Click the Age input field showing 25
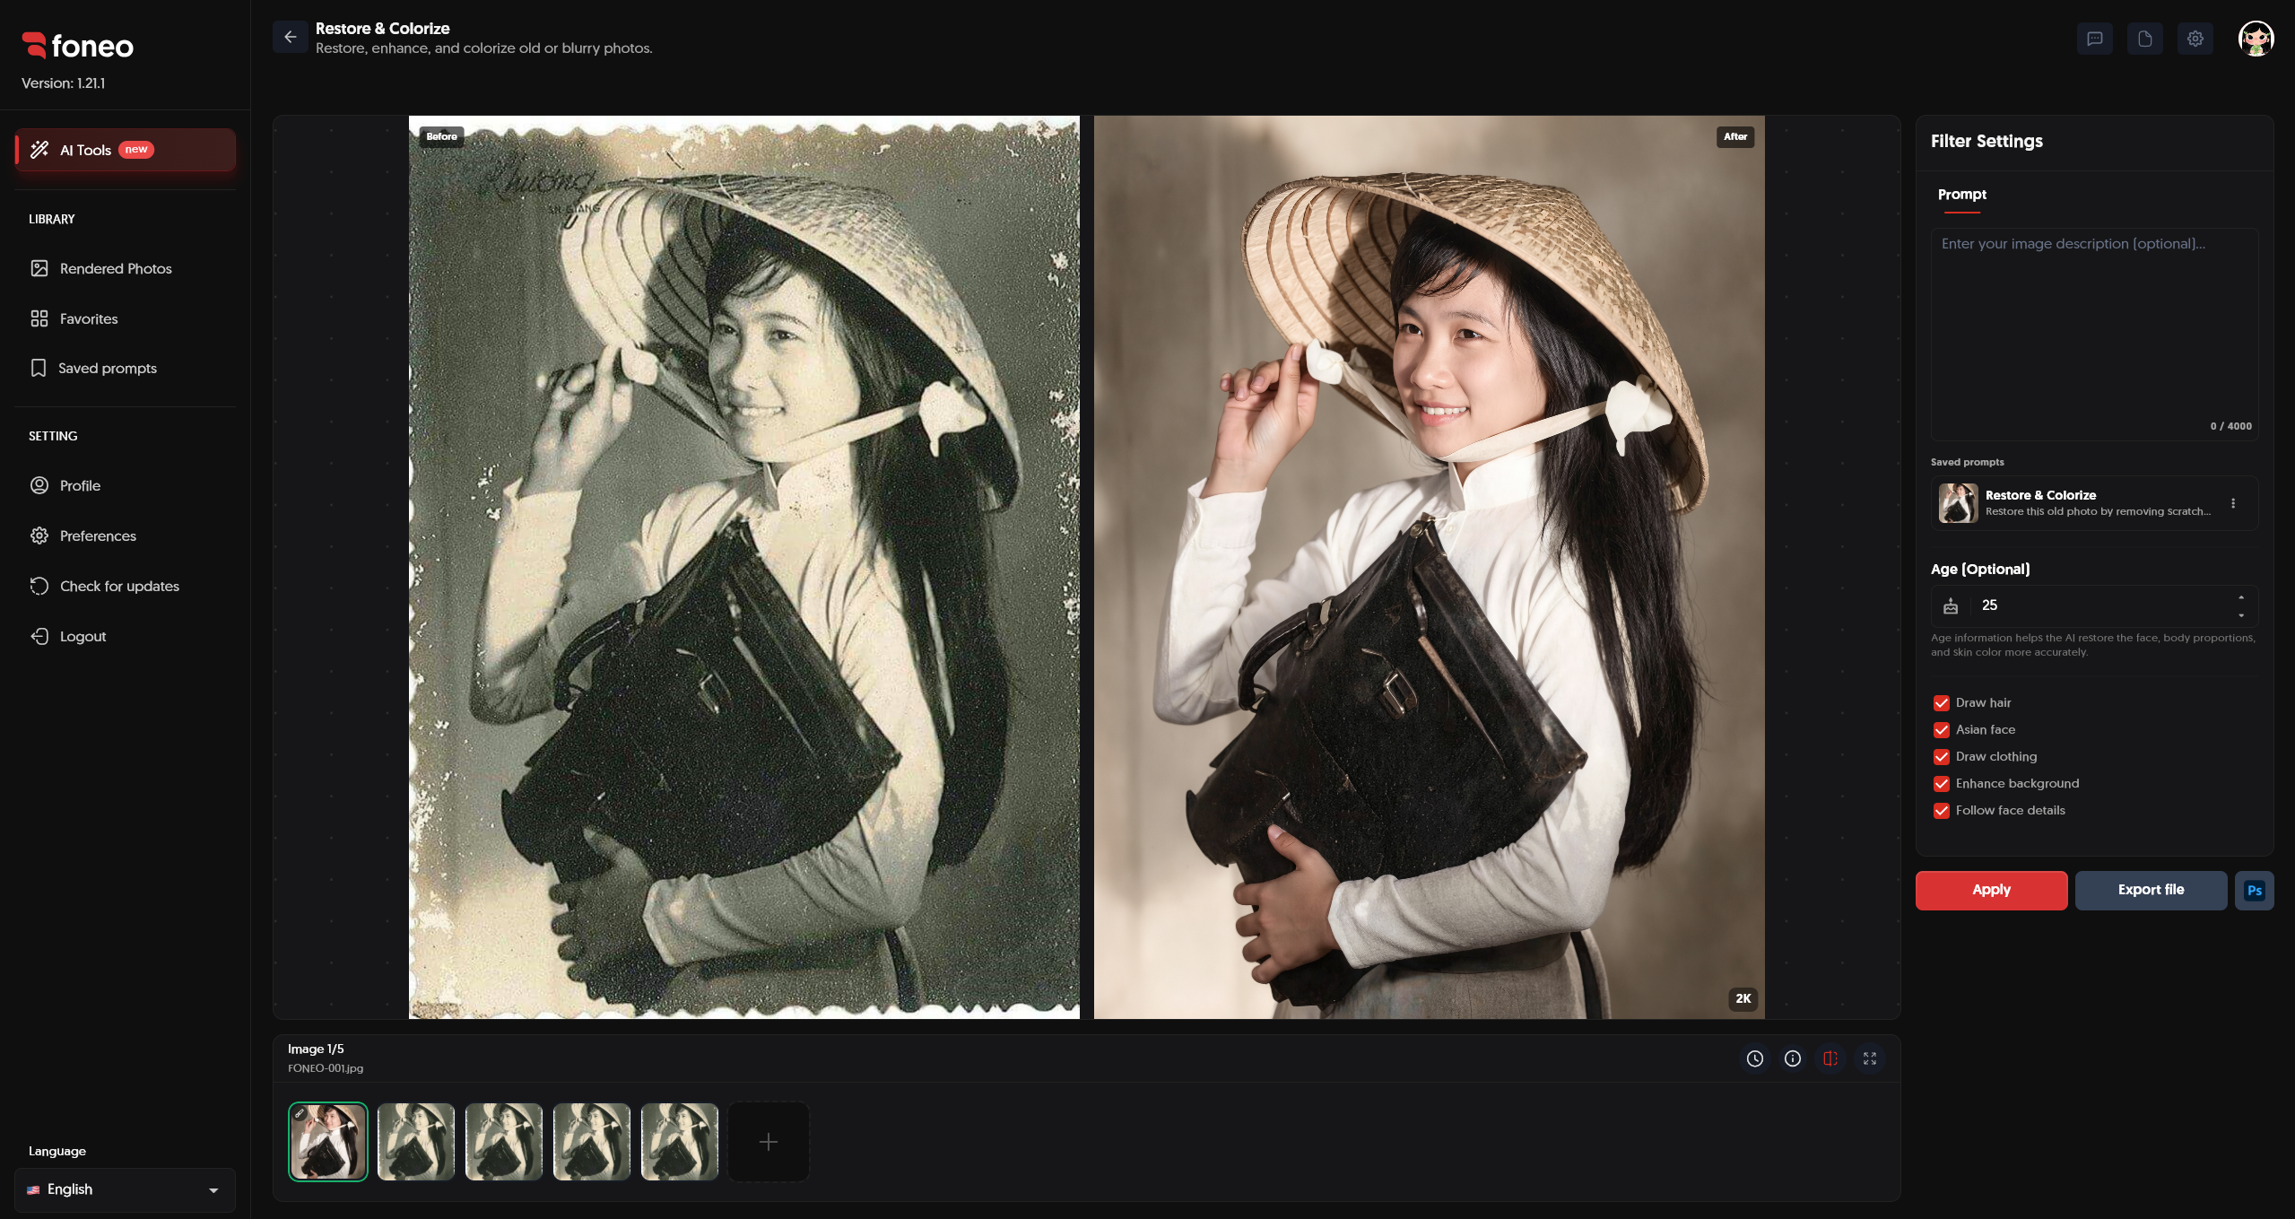Viewport: 2295px width, 1219px height. [2094, 605]
